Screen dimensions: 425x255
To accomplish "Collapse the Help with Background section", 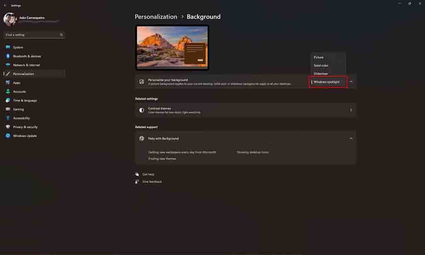I will point(351,138).
